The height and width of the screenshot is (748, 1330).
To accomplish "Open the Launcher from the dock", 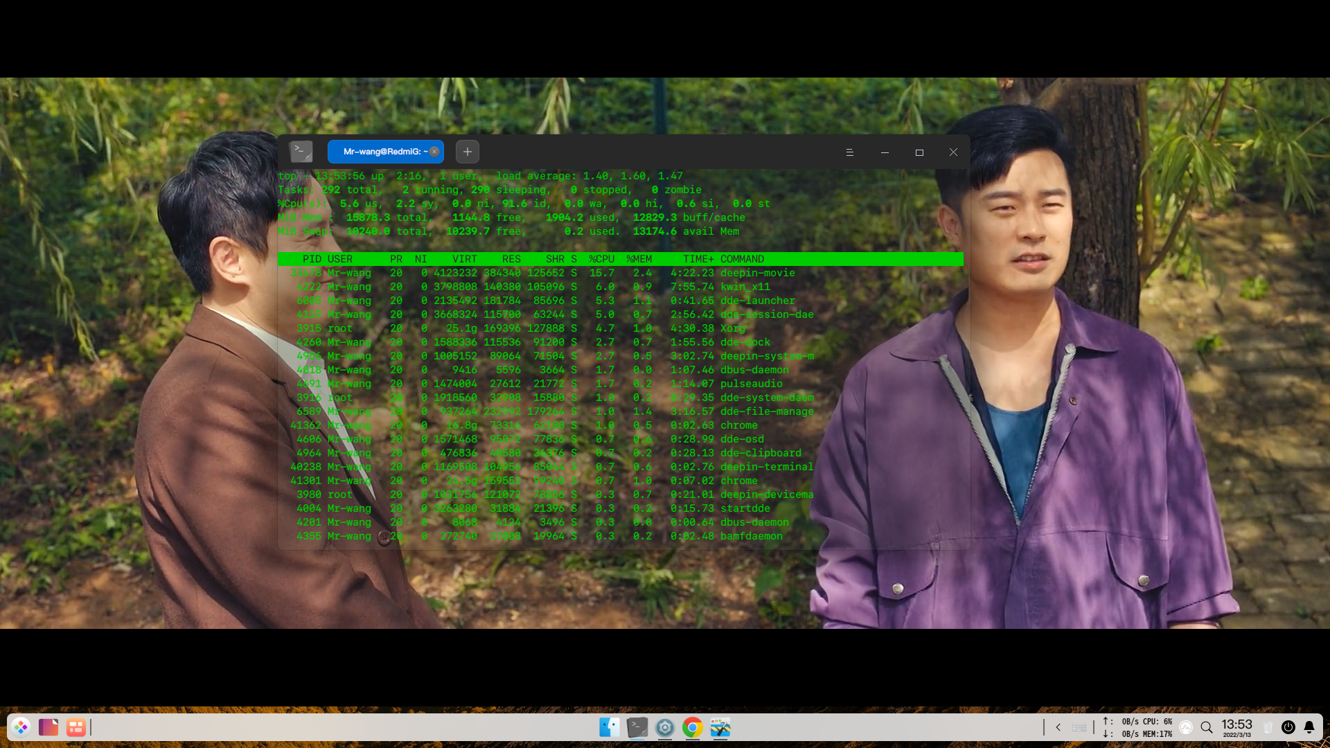I will pyautogui.click(x=21, y=728).
